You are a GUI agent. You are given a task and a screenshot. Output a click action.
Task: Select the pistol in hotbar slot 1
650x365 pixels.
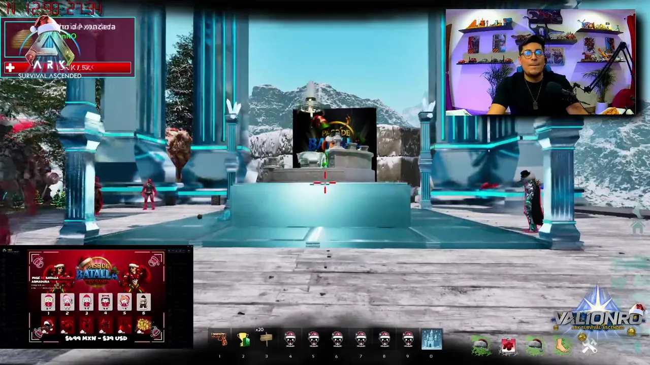pyautogui.click(x=219, y=339)
